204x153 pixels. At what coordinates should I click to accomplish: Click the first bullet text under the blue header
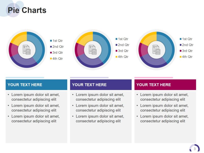35,97
